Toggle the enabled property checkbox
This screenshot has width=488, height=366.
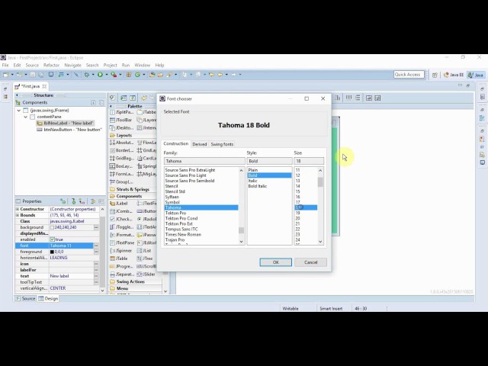click(53, 239)
